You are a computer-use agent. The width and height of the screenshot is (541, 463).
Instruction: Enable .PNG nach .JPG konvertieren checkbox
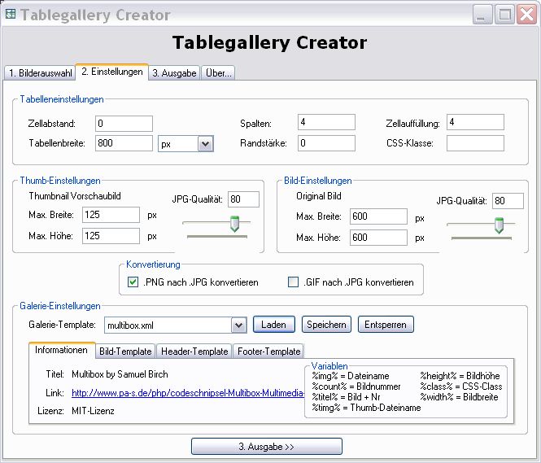click(x=133, y=282)
